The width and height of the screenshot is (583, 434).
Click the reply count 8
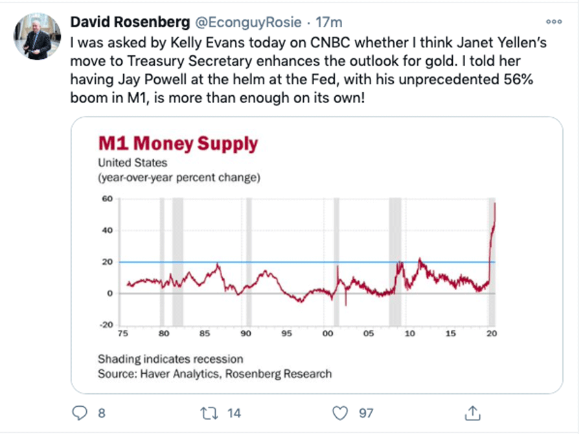click(x=100, y=413)
